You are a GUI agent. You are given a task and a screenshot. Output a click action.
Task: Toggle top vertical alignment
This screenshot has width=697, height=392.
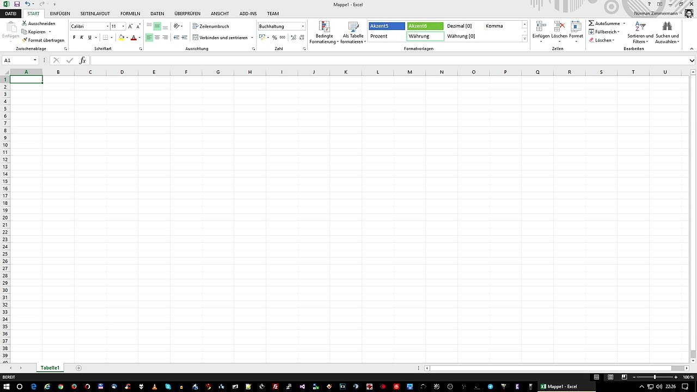click(149, 26)
